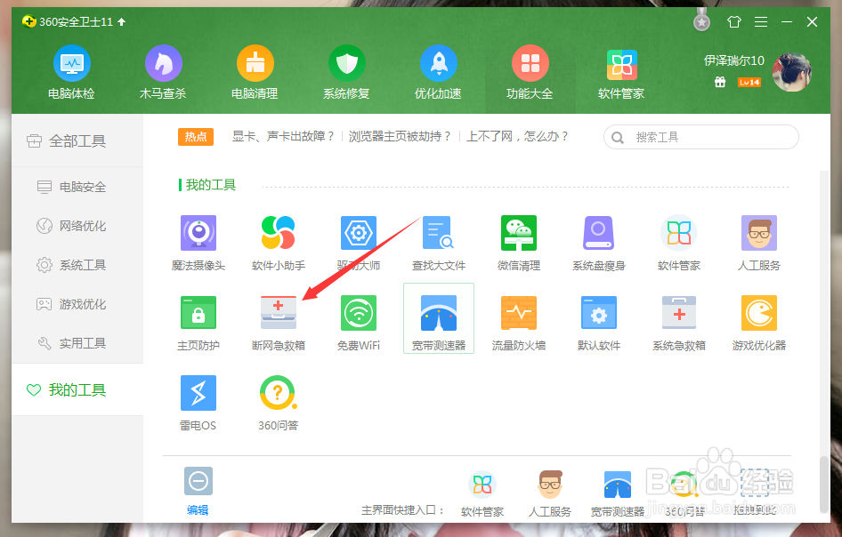The image size is (842, 537).
Task: Click the medal badge icon in title bar
Action: coord(702,20)
